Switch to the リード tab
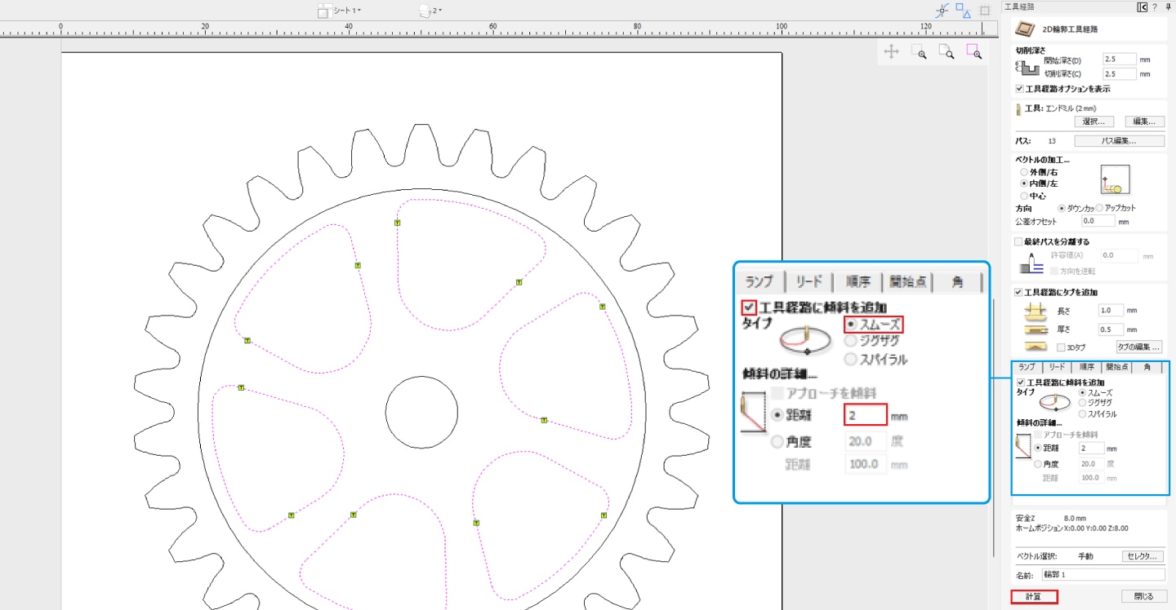The image size is (1176, 610). (x=1055, y=368)
